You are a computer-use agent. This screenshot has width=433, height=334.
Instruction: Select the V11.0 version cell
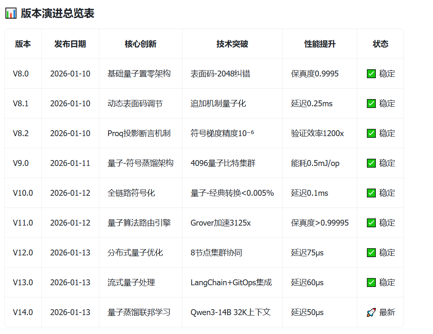point(23,223)
